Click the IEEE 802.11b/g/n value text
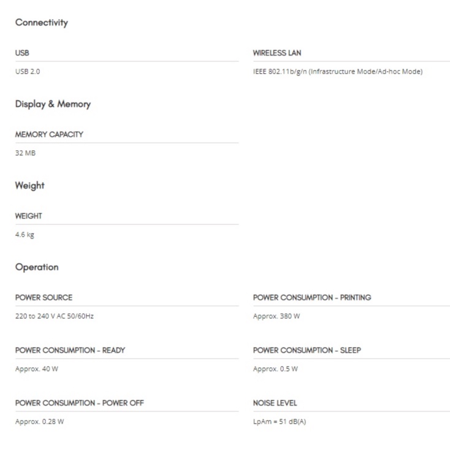The width and height of the screenshot is (450, 450). click(338, 72)
